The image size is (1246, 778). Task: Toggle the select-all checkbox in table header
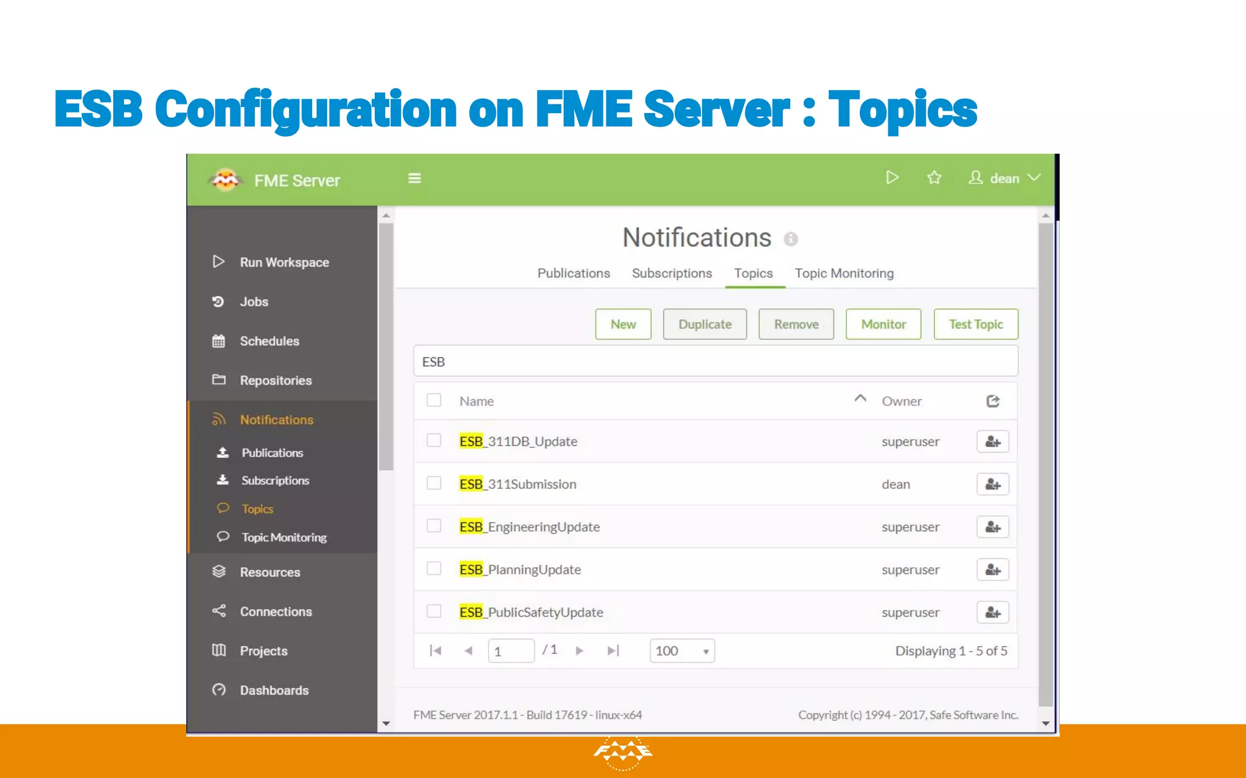click(x=434, y=400)
